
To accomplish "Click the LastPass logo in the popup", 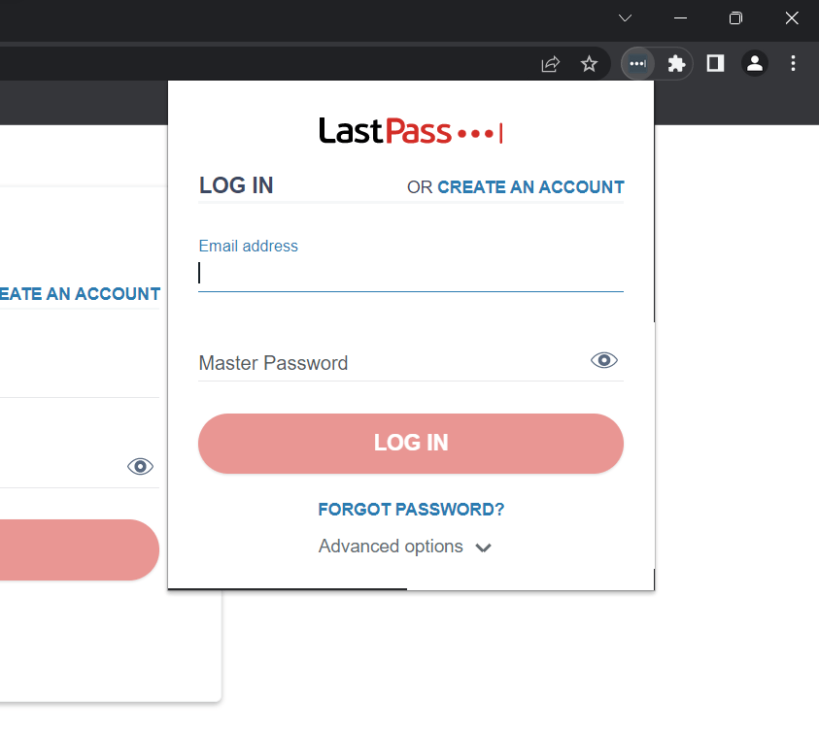I will click(410, 129).
